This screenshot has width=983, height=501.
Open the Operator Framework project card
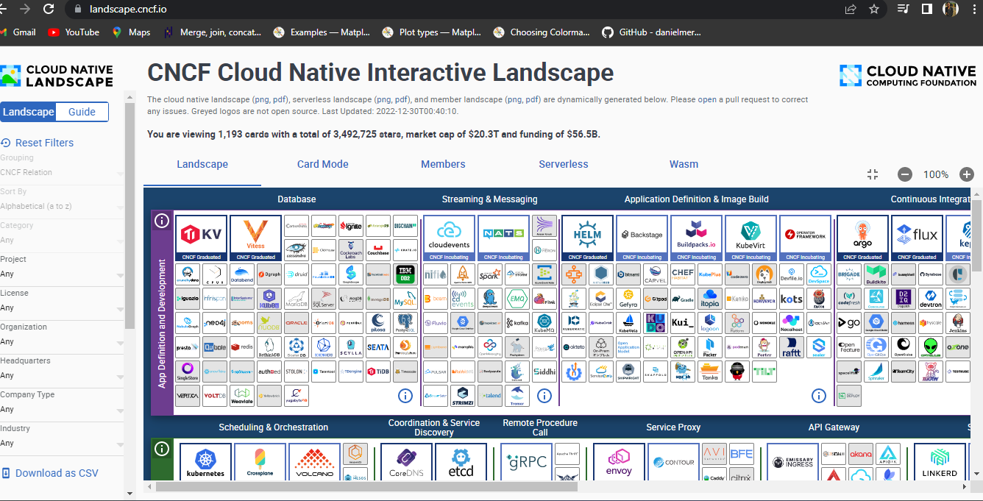(x=805, y=238)
